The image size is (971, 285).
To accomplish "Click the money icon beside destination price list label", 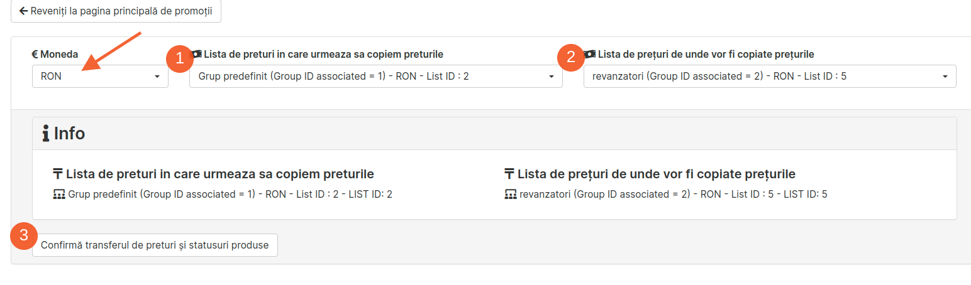I will click(x=197, y=55).
